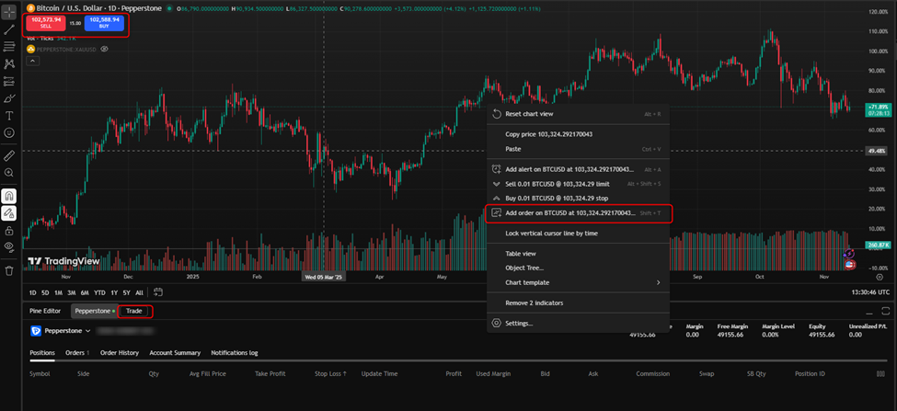Select the Text annotation tool
Image resolution: width=897 pixels, height=411 pixels.
click(x=10, y=116)
